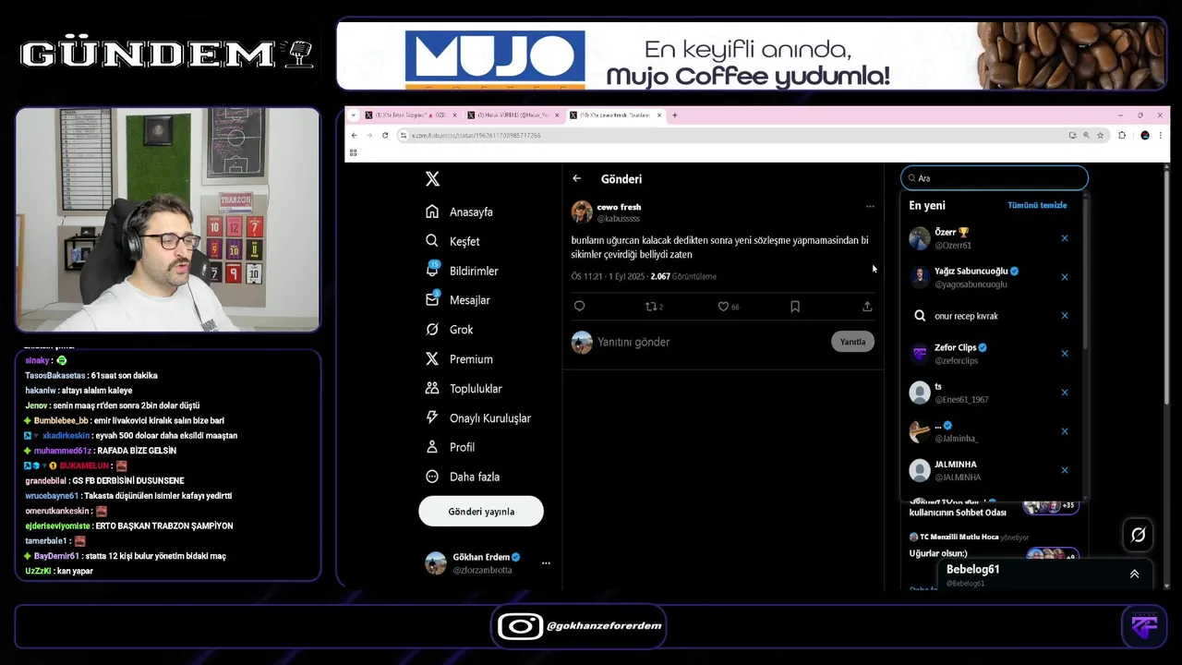The image size is (1182, 665).
Task: Remove ts @Enes61_1967 recent search
Action: (x=1065, y=393)
